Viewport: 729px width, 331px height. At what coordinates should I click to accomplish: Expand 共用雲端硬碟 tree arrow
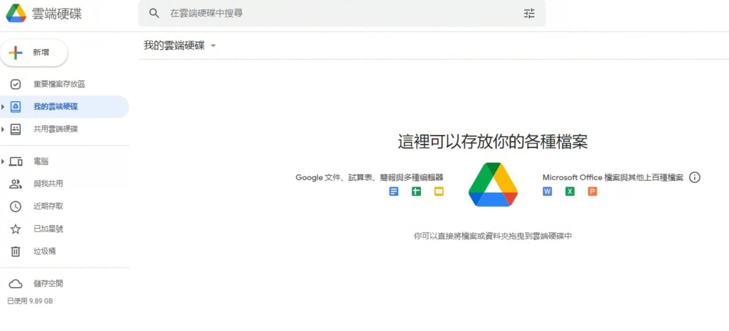[3, 129]
